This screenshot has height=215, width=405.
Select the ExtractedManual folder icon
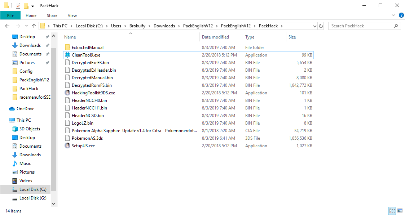[x=67, y=48]
